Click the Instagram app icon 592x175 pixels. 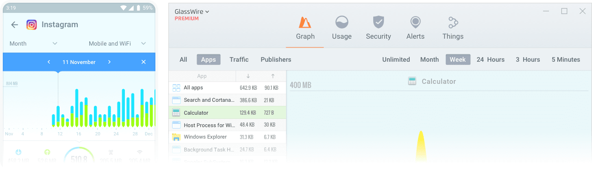(x=31, y=25)
